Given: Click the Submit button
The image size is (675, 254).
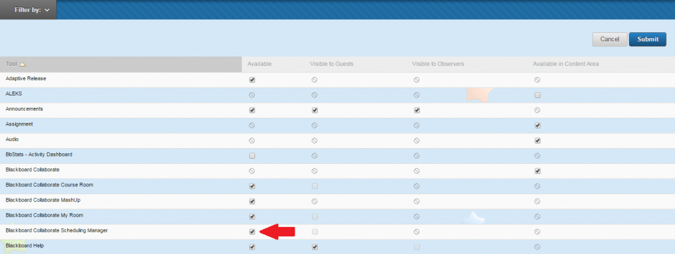Looking at the screenshot, I should [647, 39].
